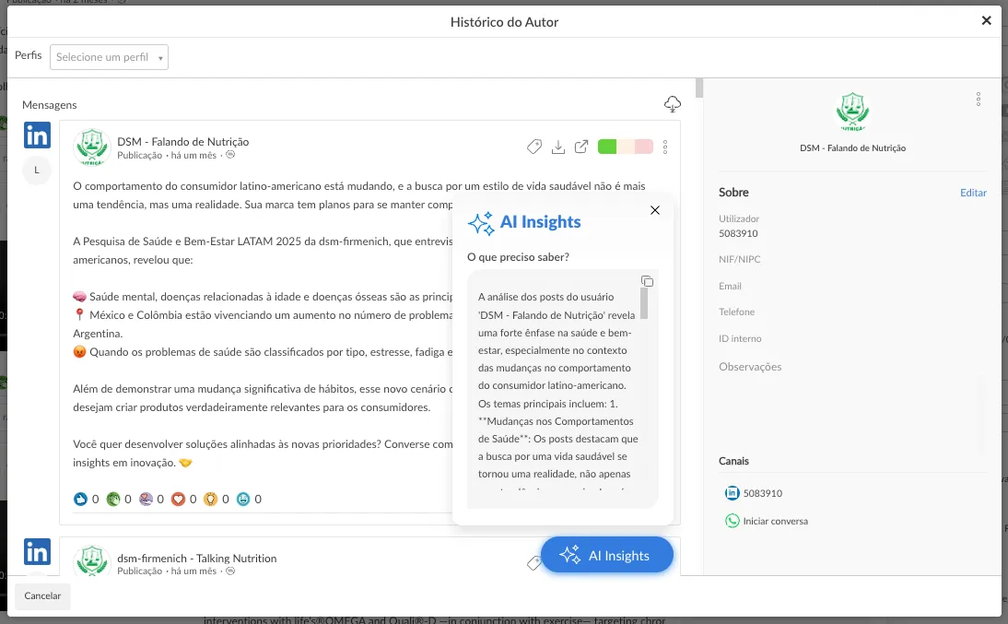Click the visibility icon after DSM post's há um mês
The image size is (1008, 624).
230,155
